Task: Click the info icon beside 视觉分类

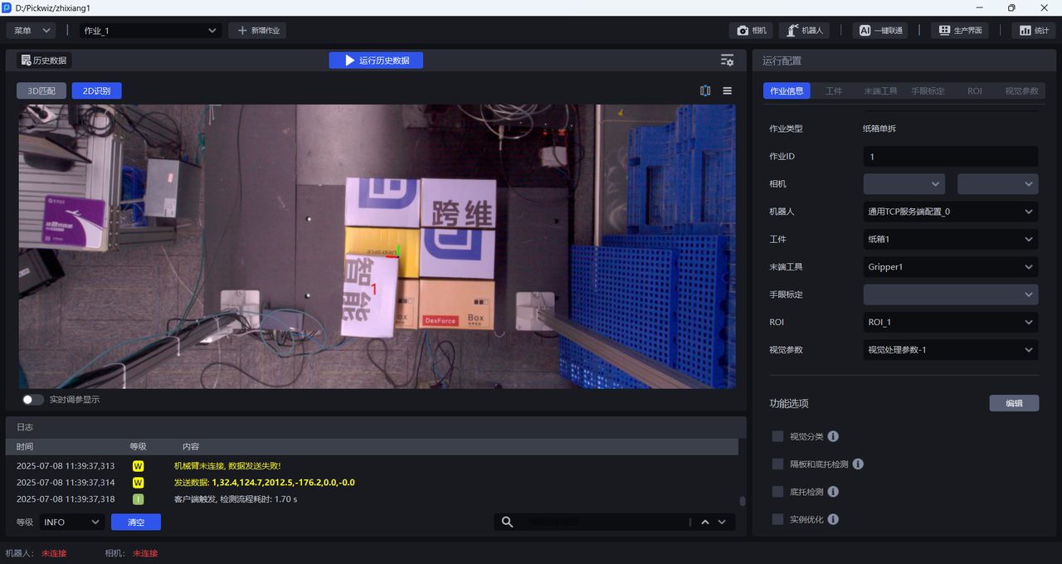Action: (x=833, y=436)
